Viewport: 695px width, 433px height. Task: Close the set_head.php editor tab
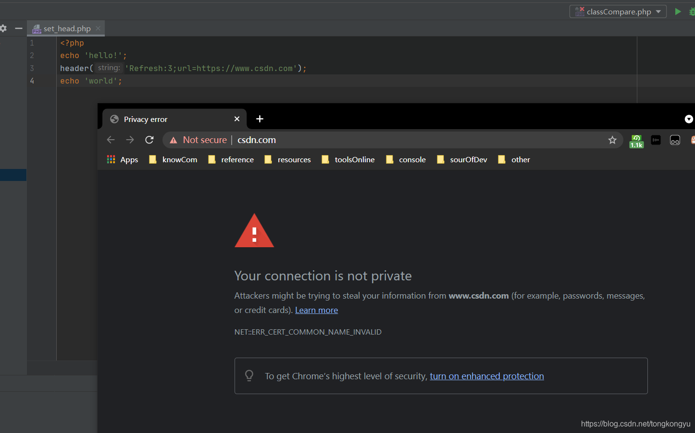point(98,28)
